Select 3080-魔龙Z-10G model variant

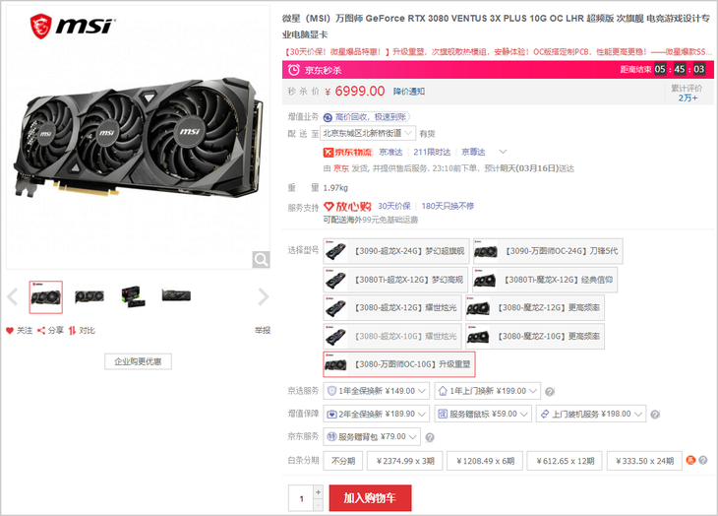(x=535, y=337)
